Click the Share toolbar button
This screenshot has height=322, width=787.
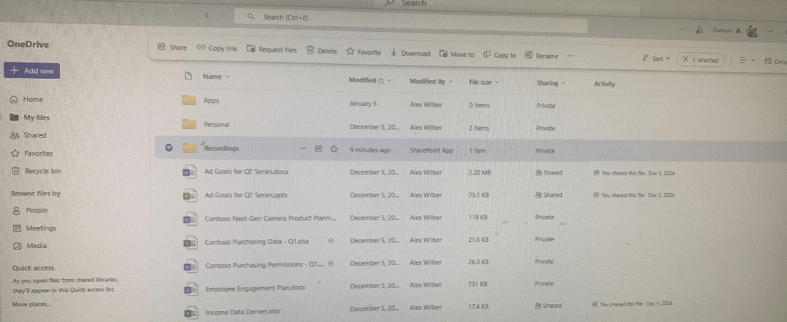pos(172,48)
